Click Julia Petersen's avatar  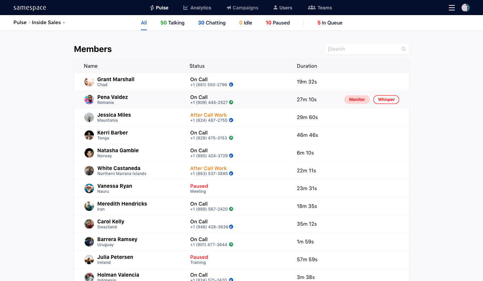click(x=89, y=260)
